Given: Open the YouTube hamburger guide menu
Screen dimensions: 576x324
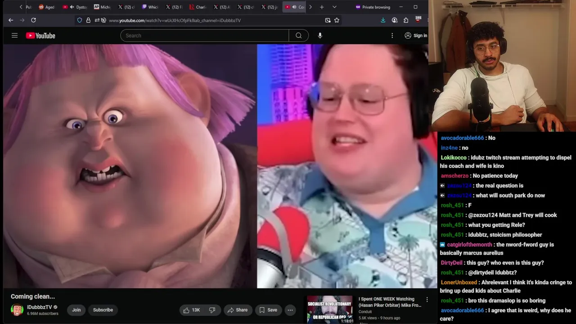Looking at the screenshot, I should 14,36.
